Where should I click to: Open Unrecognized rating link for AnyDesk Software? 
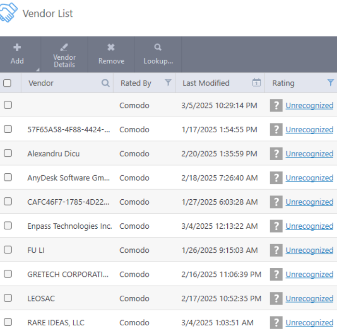tap(309, 178)
